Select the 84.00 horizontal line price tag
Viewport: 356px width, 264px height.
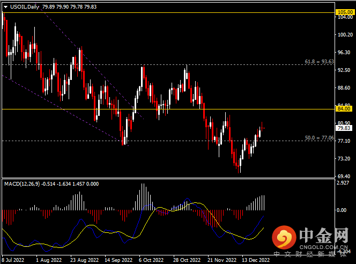click(343, 109)
